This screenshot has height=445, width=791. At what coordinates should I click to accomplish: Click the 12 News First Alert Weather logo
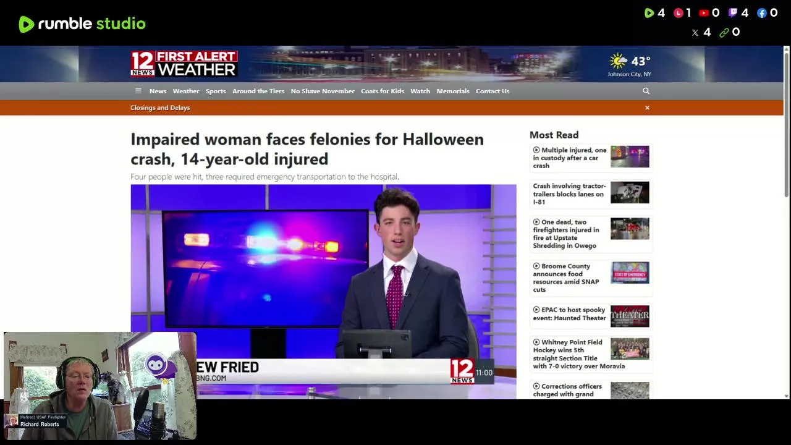(x=184, y=64)
